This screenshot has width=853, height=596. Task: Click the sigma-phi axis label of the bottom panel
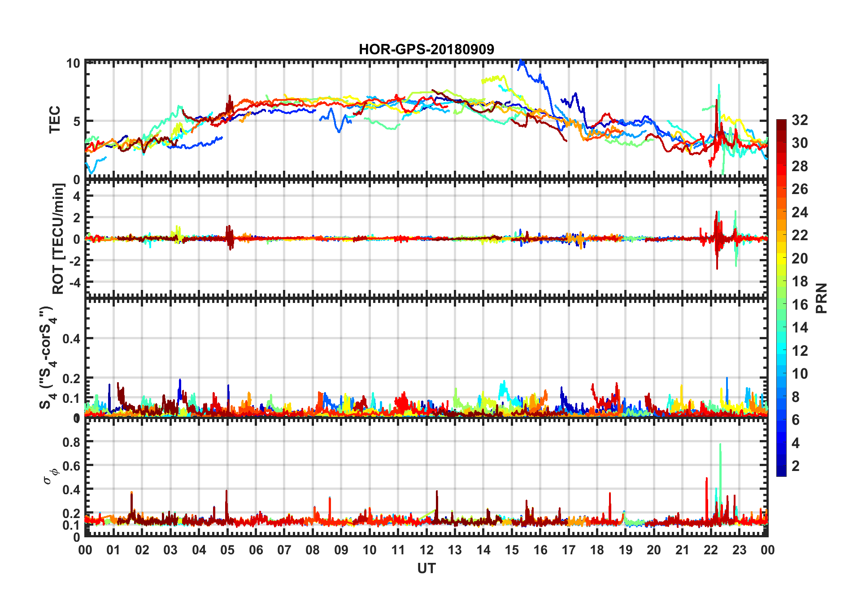click(x=51, y=476)
